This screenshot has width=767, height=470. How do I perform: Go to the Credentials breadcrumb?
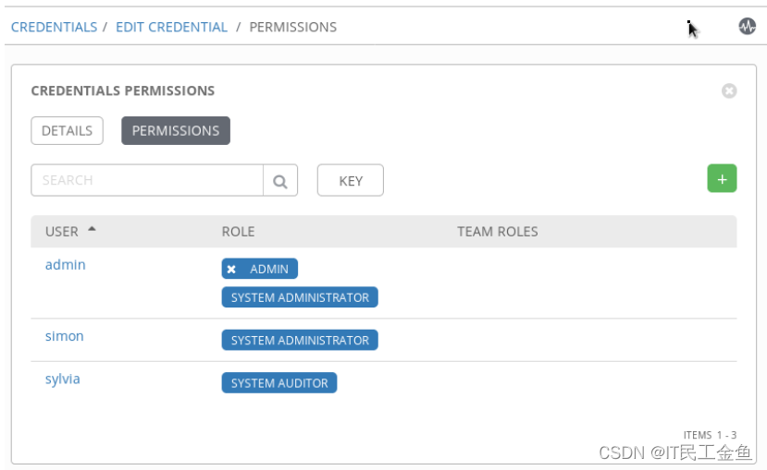pyautogui.click(x=54, y=27)
